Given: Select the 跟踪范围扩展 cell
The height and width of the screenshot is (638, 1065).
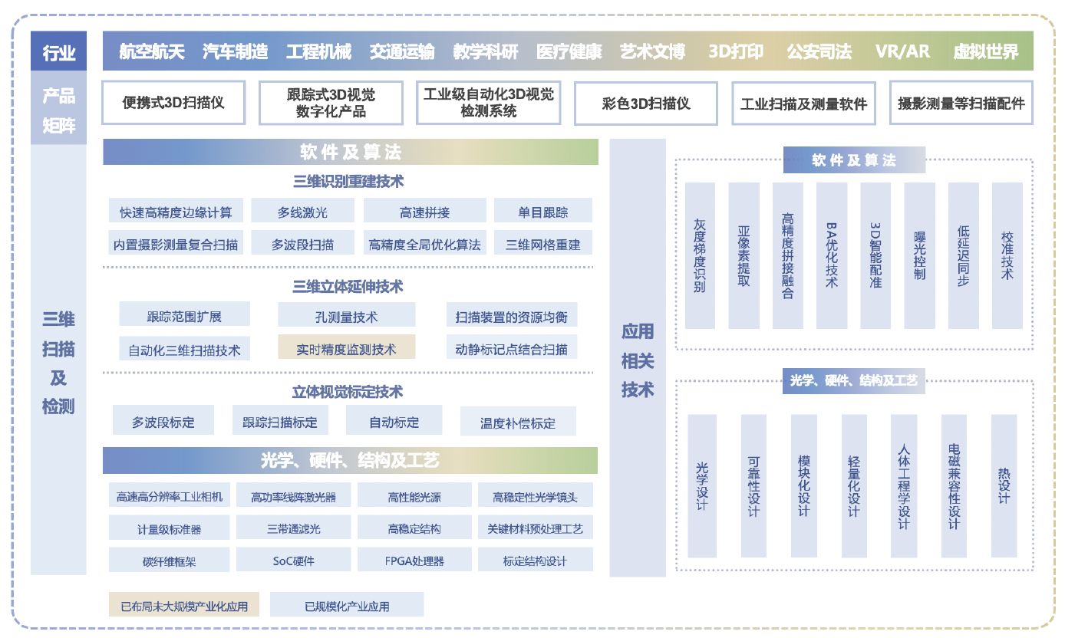Looking at the screenshot, I should coord(184,314).
